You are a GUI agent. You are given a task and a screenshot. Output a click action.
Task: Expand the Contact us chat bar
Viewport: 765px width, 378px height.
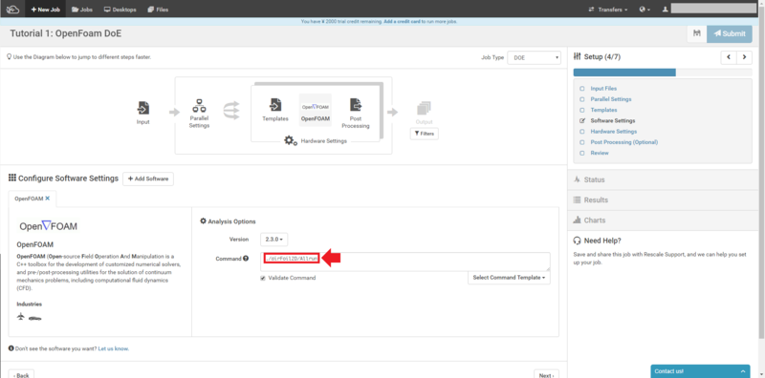[x=700, y=371]
